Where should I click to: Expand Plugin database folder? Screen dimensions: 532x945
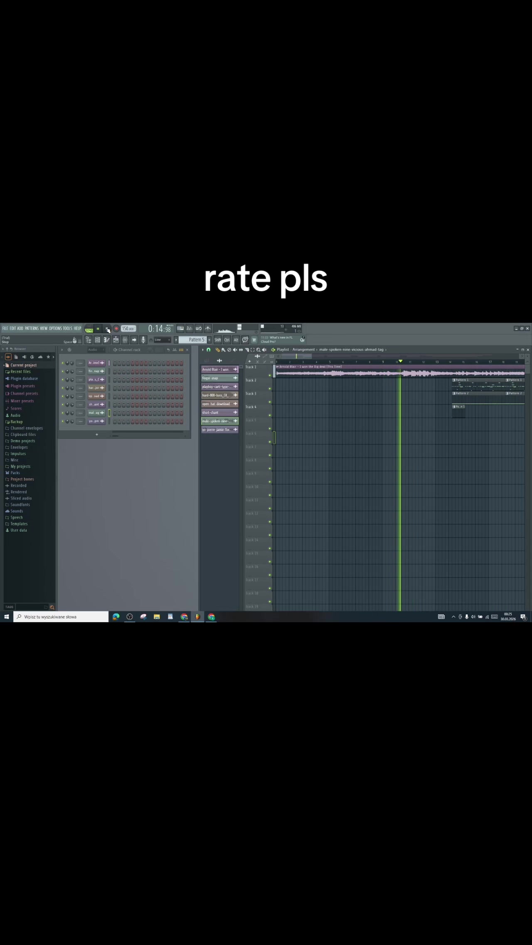tap(24, 379)
